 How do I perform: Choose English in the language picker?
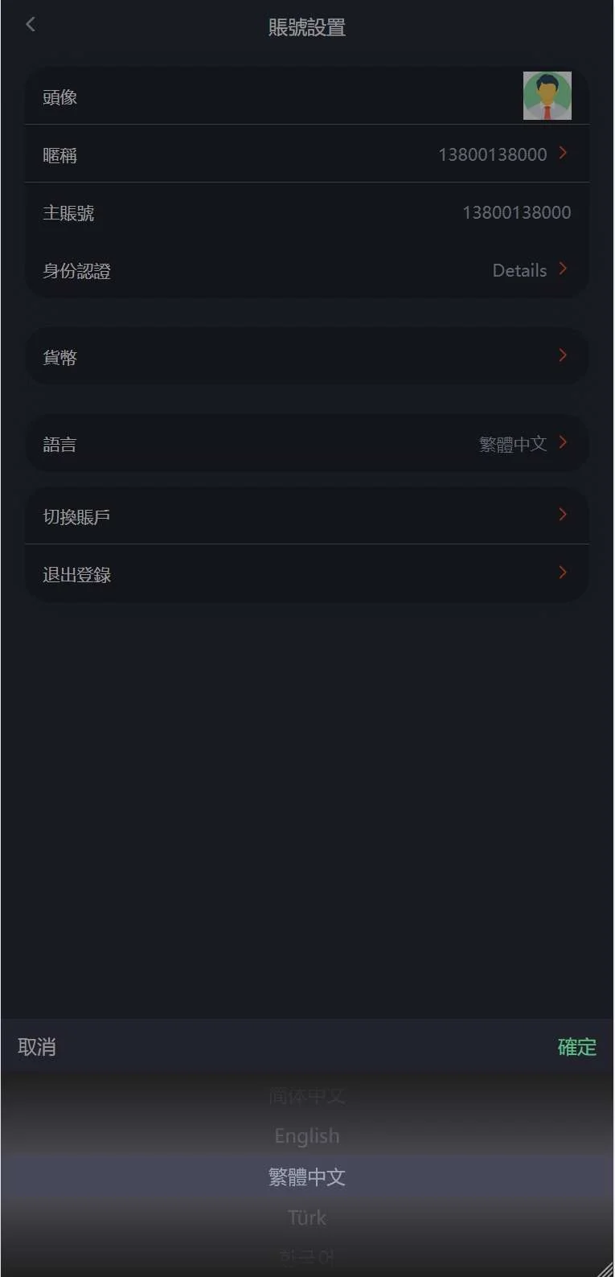[307, 1136]
